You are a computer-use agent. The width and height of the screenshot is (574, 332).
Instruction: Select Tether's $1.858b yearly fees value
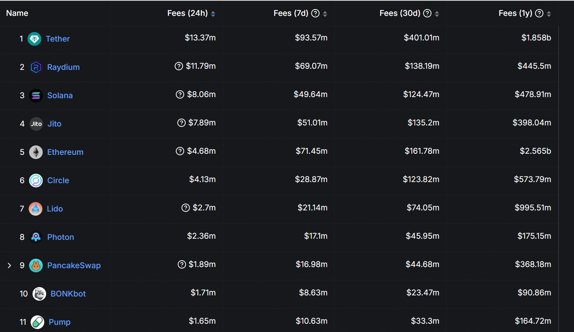click(536, 38)
